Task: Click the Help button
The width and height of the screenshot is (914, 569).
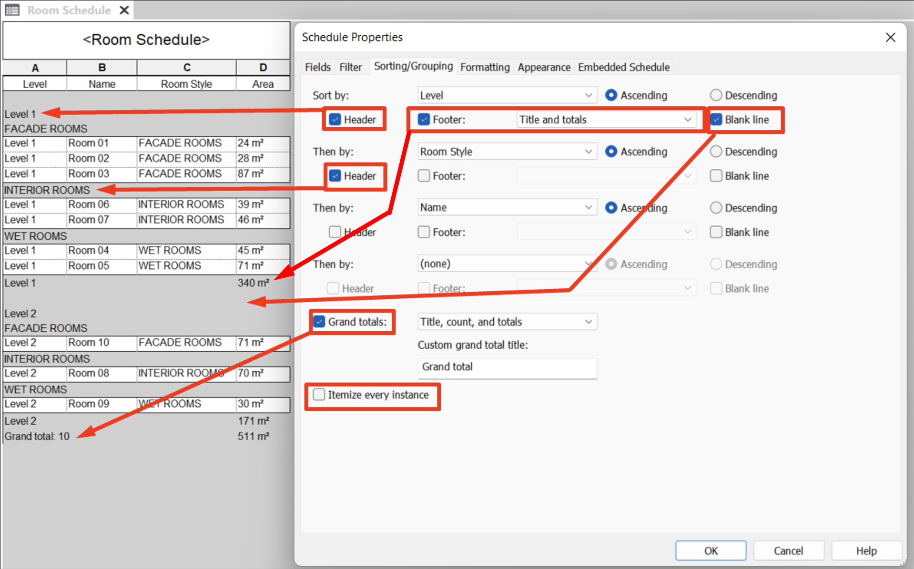Action: point(866,550)
